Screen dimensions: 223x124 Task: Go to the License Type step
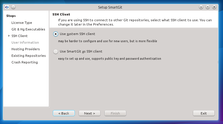(x=22, y=23)
